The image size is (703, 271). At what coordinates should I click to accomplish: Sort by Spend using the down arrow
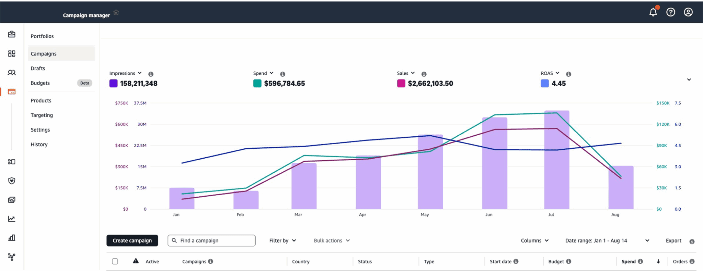pyautogui.click(x=658, y=261)
